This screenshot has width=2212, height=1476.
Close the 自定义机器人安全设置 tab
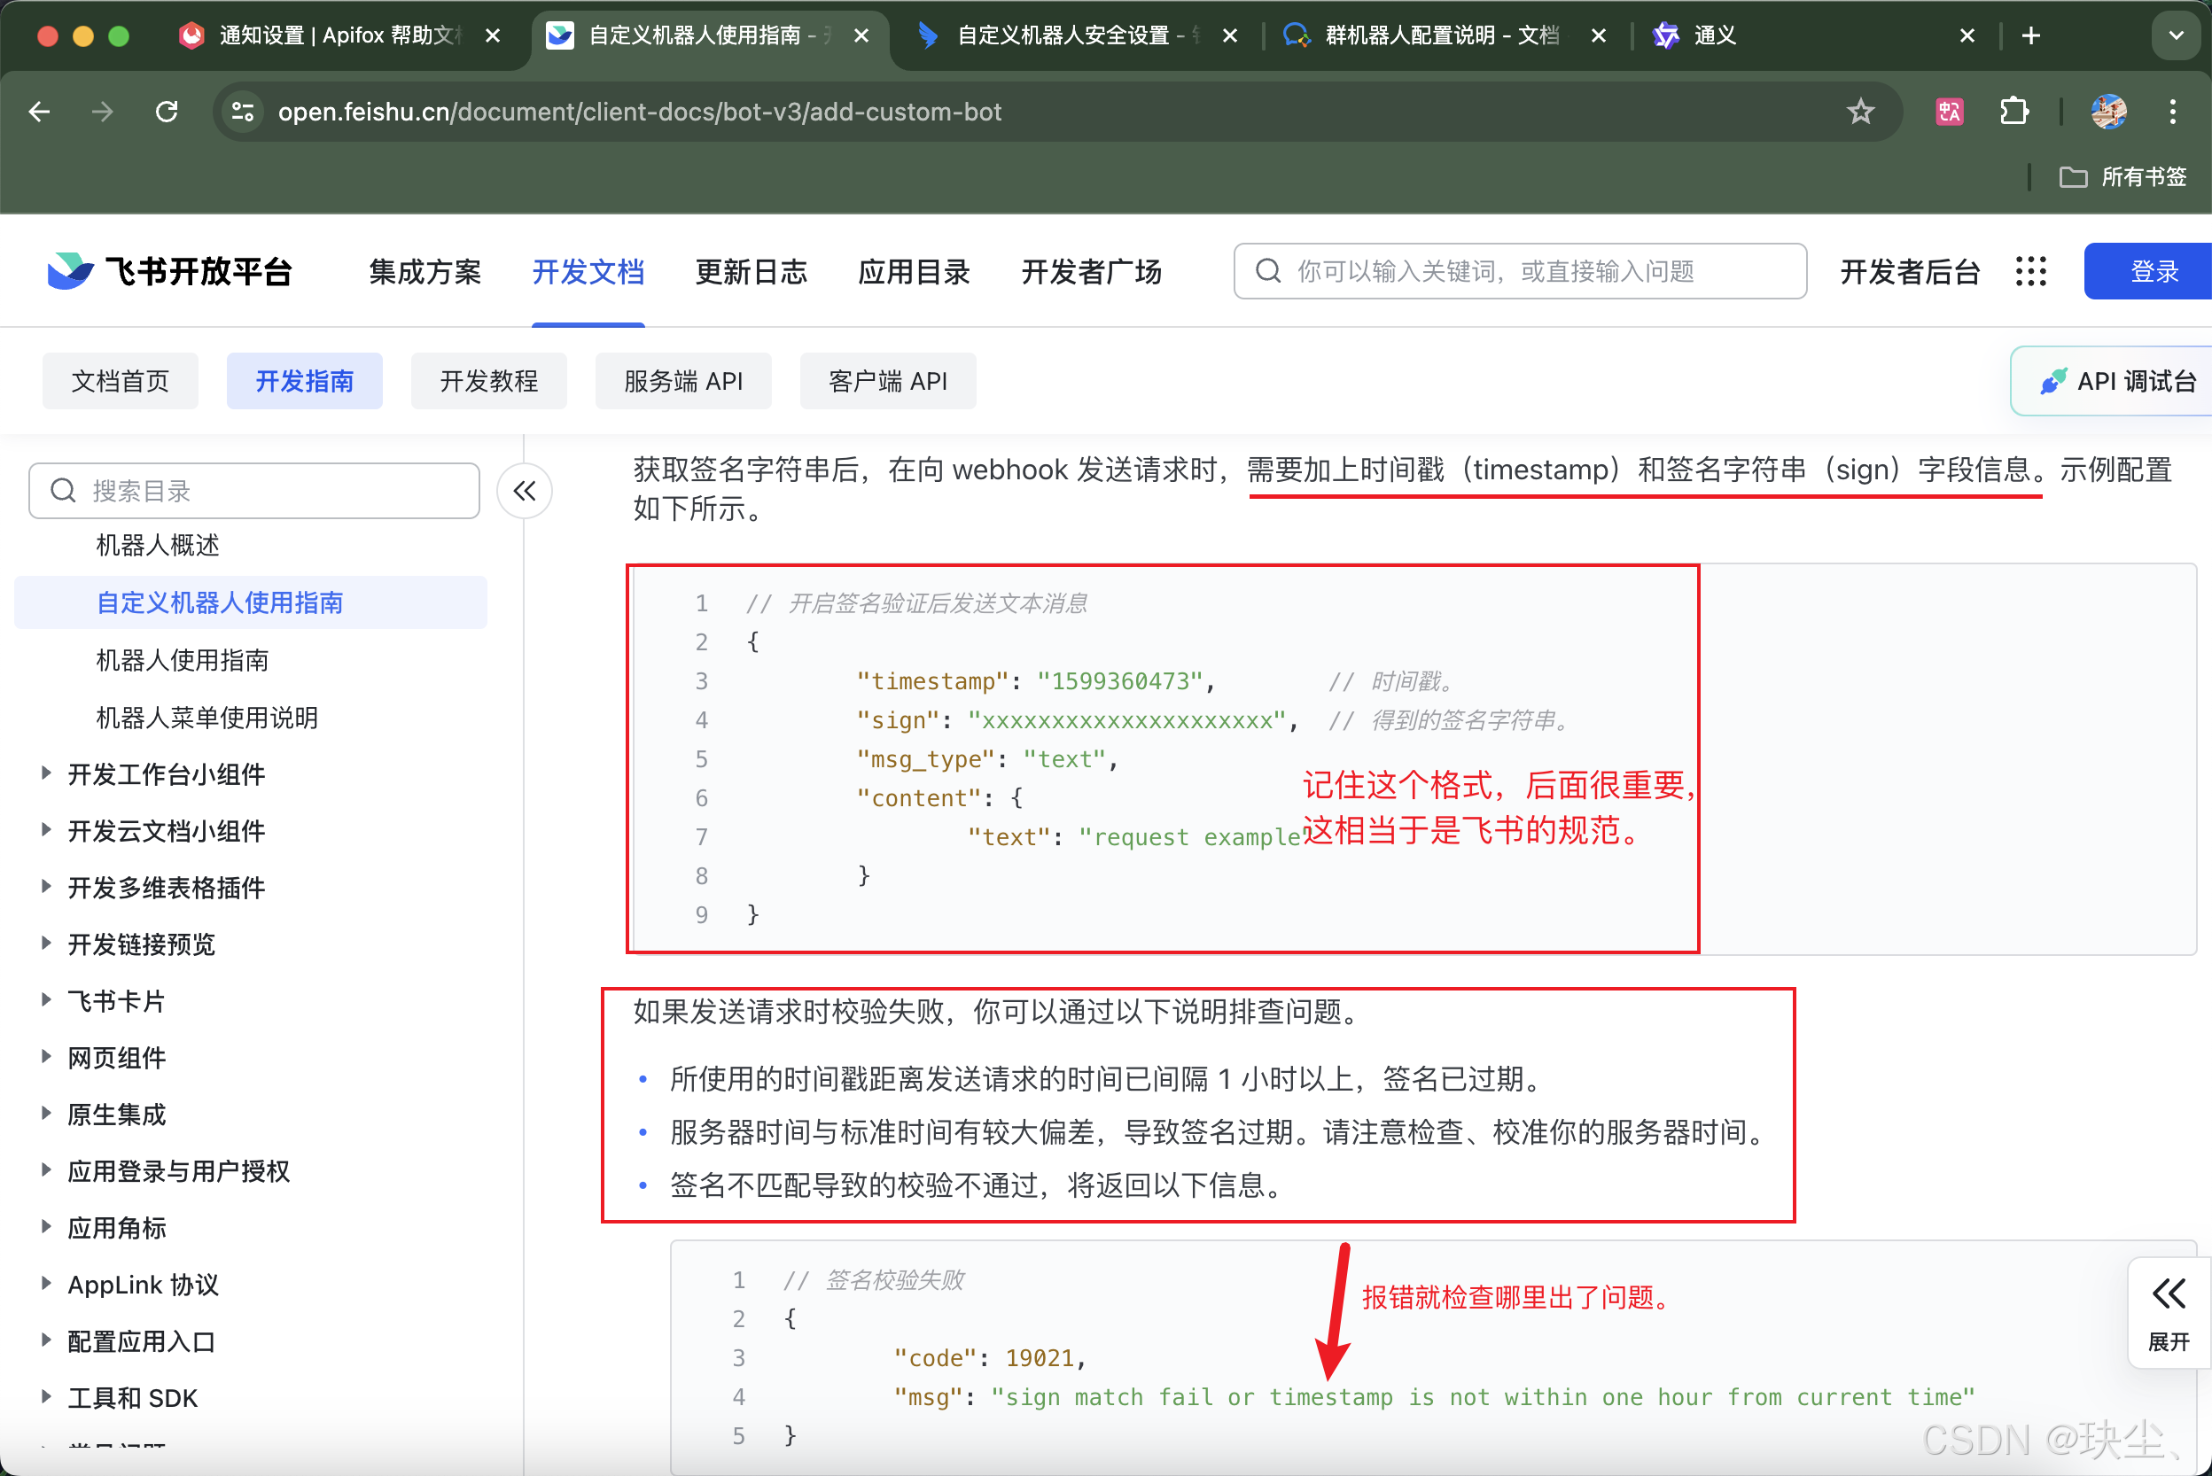tap(1229, 35)
